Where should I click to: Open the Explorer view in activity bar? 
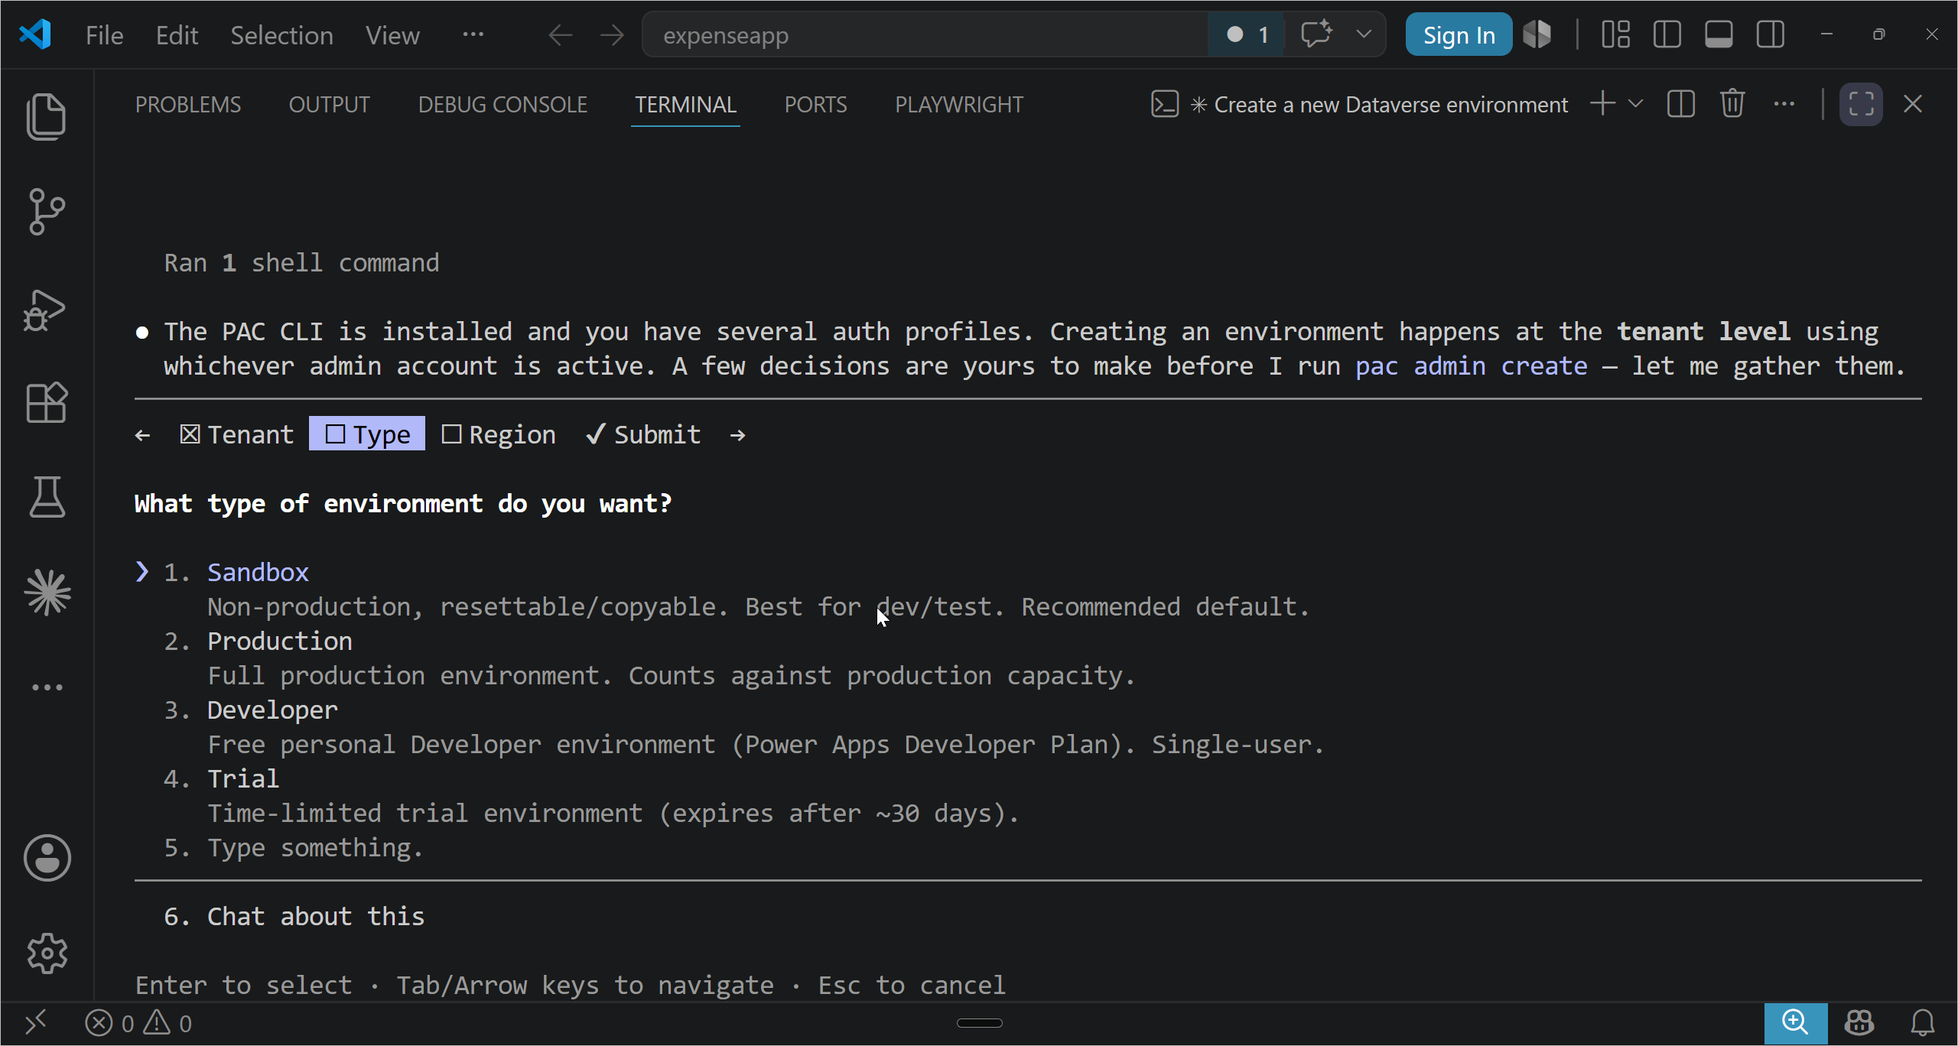click(47, 116)
